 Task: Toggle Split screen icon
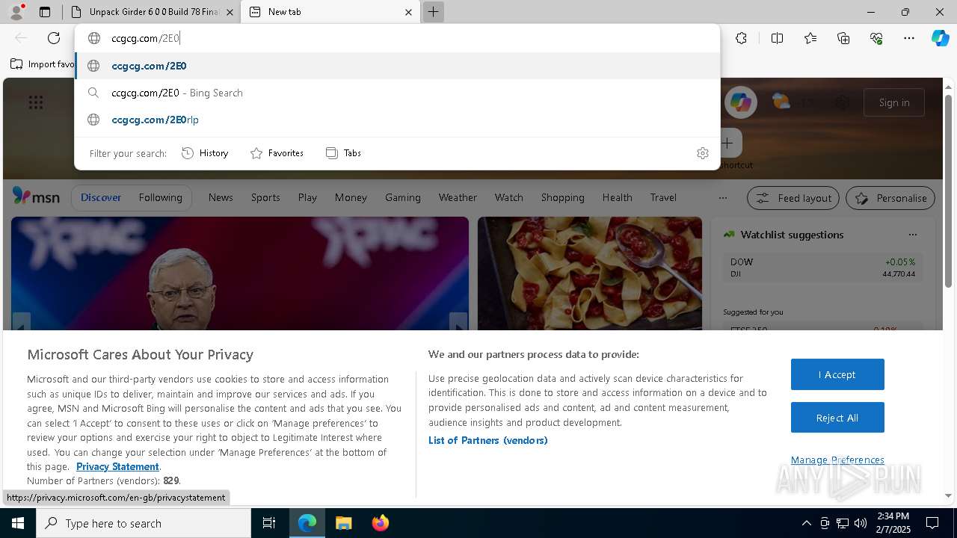(x=777, y=38)
